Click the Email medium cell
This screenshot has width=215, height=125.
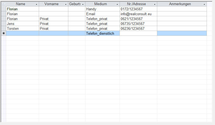pos(102,14)
